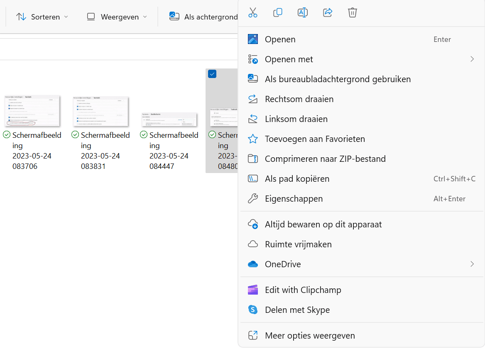Untick the selected file's blue checkbox
This screenshot has height=361, width=485.
tap(212, 74)
